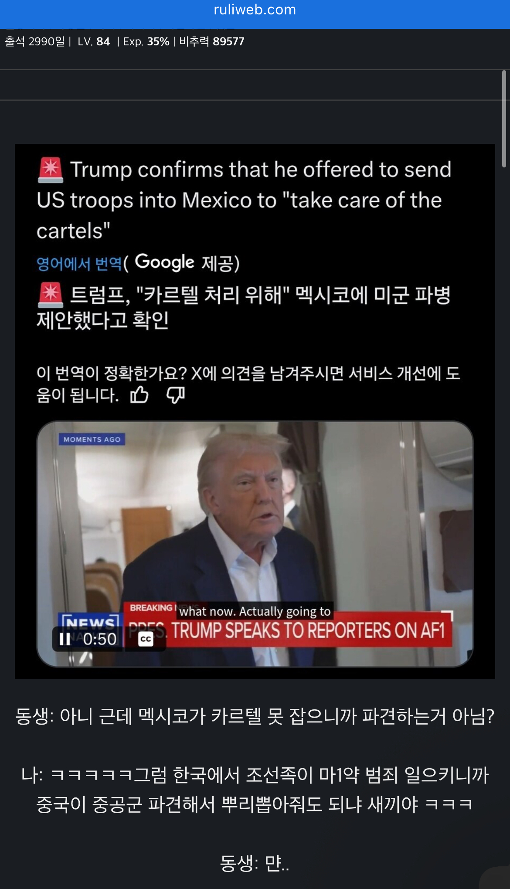
Task: Click the English headline about troops into Mexico
Action: click(x=244, y=200)
